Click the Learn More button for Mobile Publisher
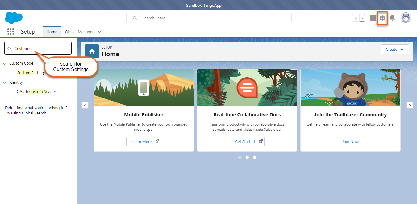Image resolution: width=417 pixels, height=204 pixels. (x=144, y=141)
